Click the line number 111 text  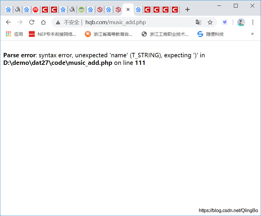140,63
